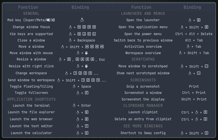This screenshot has width=218, height=140.
Task: Click the penguin icon beside Mod key row
Action: coord(82,20)
